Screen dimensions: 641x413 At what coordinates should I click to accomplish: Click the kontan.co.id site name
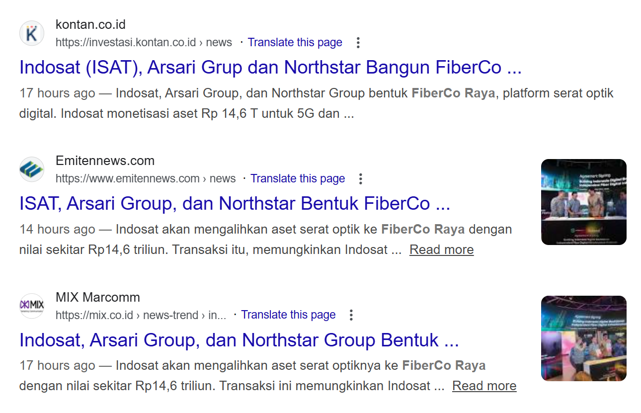[x=90, y=24]
